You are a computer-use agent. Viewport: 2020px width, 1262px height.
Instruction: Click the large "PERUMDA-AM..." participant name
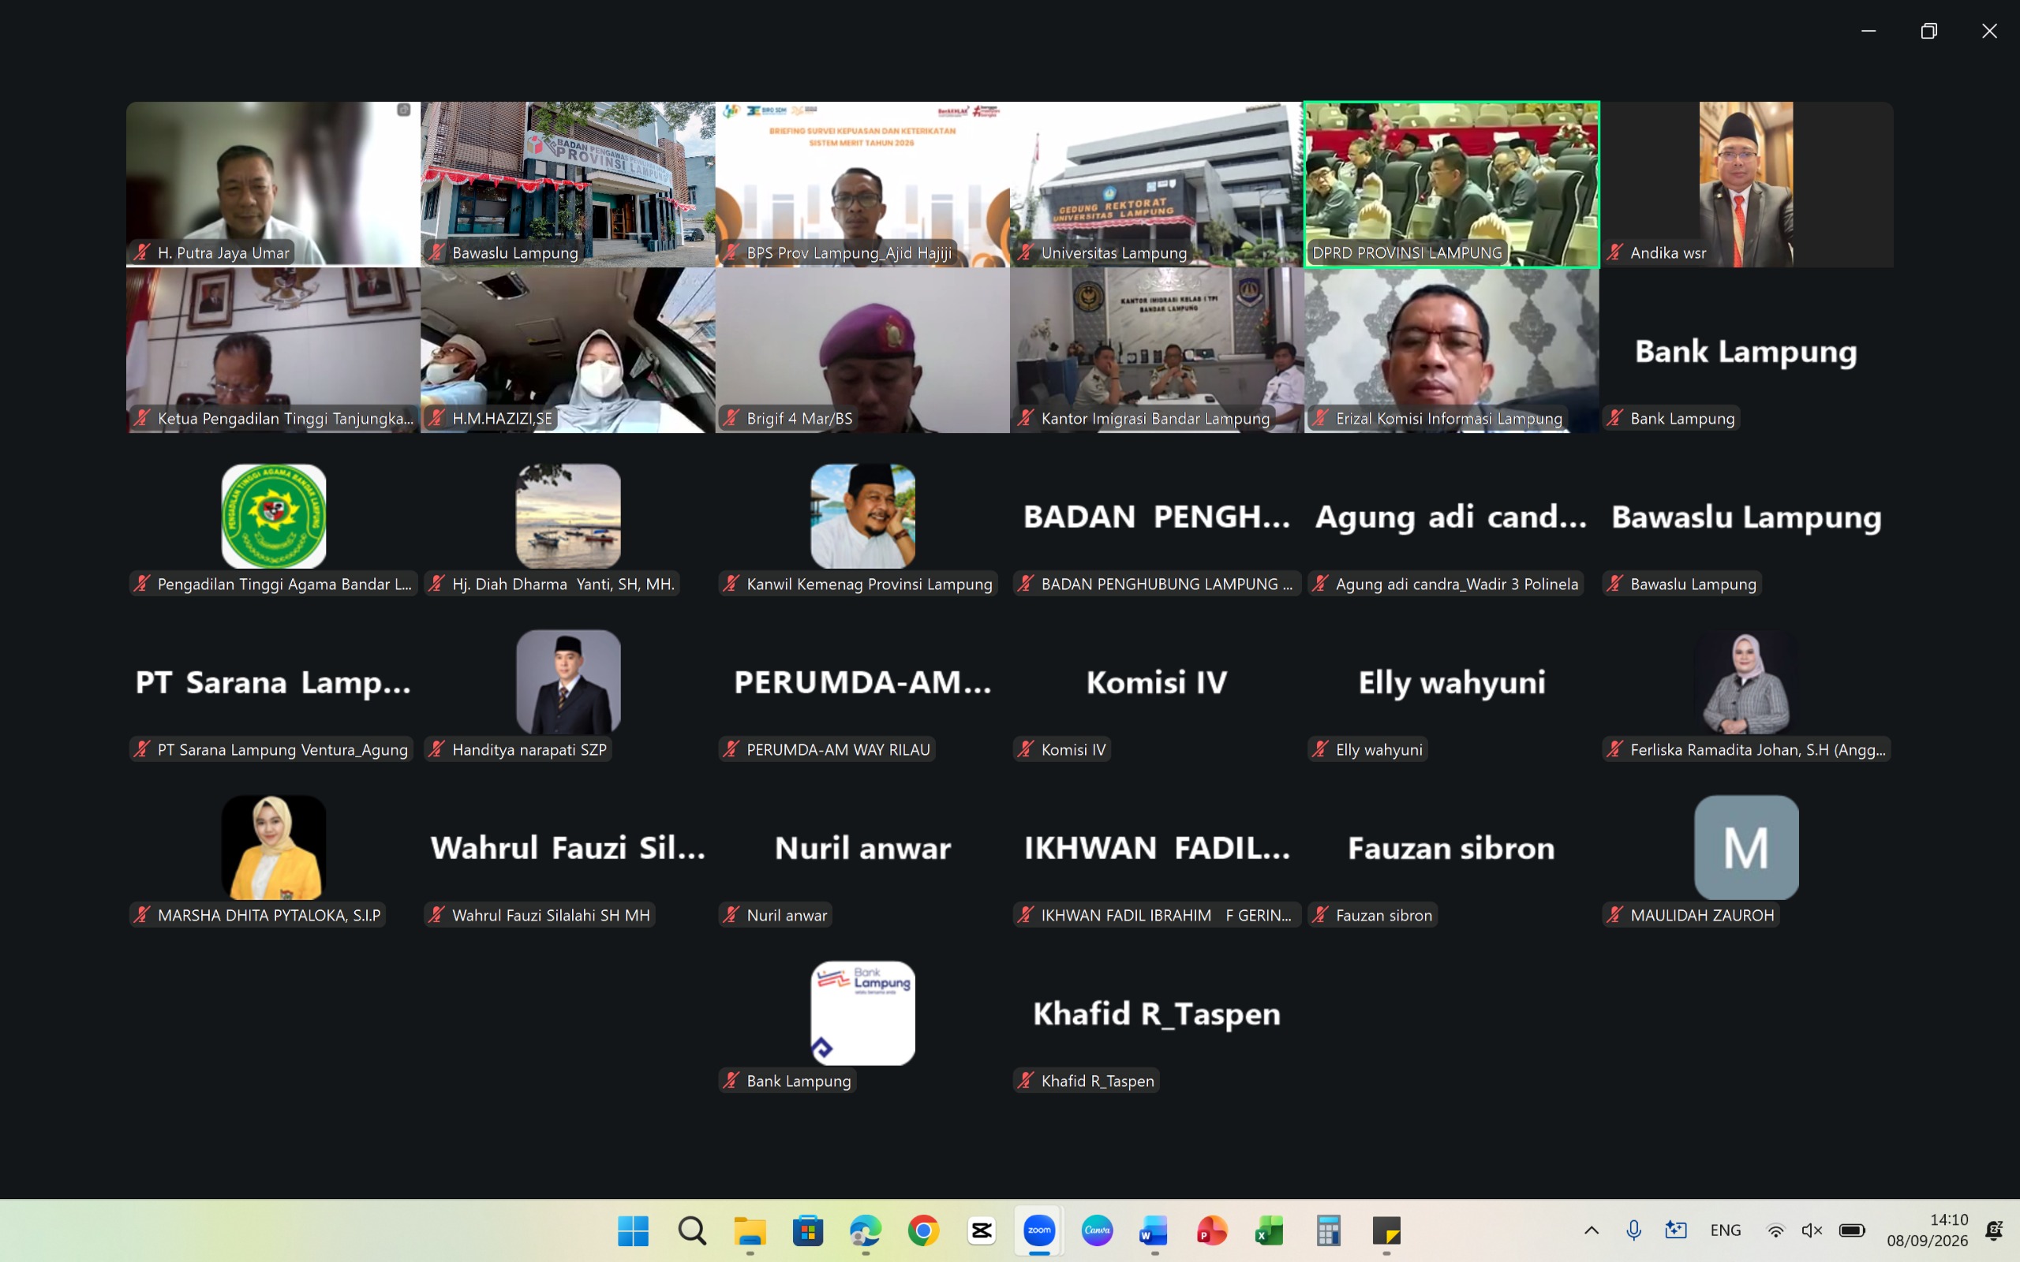[x=863, y=682]
